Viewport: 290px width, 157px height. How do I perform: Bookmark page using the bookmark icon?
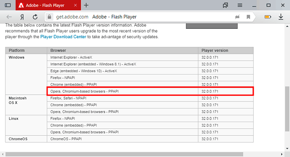tap(249, 17)
